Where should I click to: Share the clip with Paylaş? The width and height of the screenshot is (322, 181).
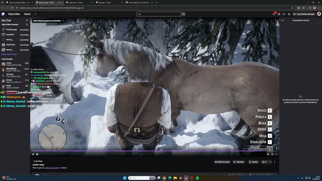click(x=253, y=162)
